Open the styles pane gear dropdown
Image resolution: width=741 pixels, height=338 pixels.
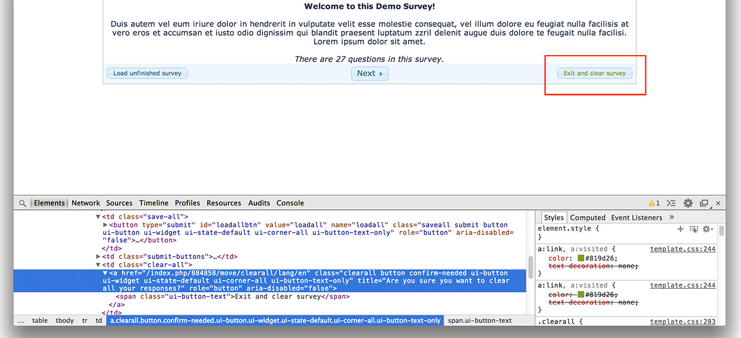coord(707,229)
